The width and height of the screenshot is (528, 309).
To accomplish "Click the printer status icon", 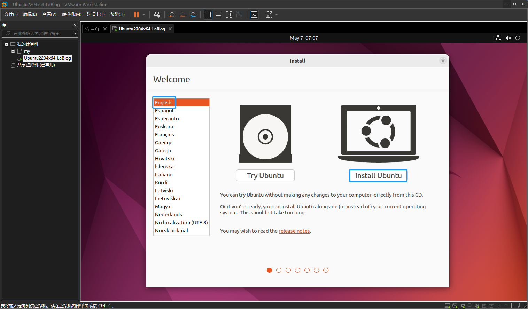I will click(x=469, y=306).
